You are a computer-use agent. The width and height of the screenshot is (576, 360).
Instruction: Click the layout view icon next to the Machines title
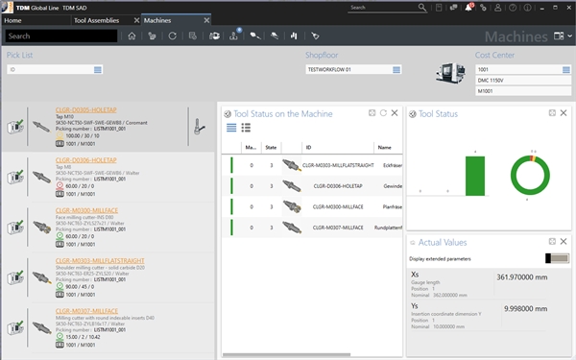pos(559,36)
